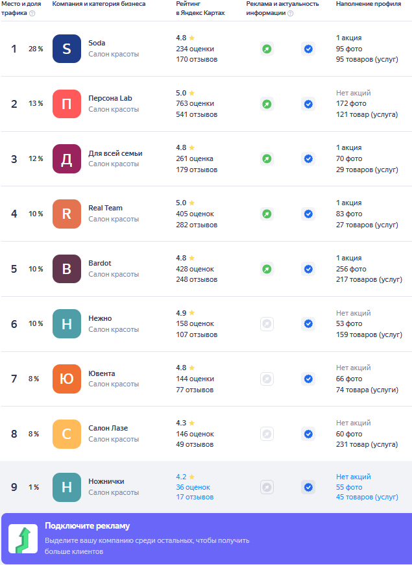The height and width of the screenshot is (565, 412).
Task: Click the green advertising icon for Bardot
Action: point(267,269)
